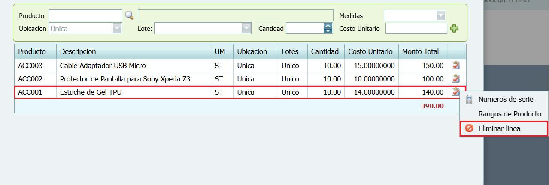This screenshot has width=549, height=185.
Task: Click the Costo Unitario column header
Action: pyautogui.click(x=372, y=51)
